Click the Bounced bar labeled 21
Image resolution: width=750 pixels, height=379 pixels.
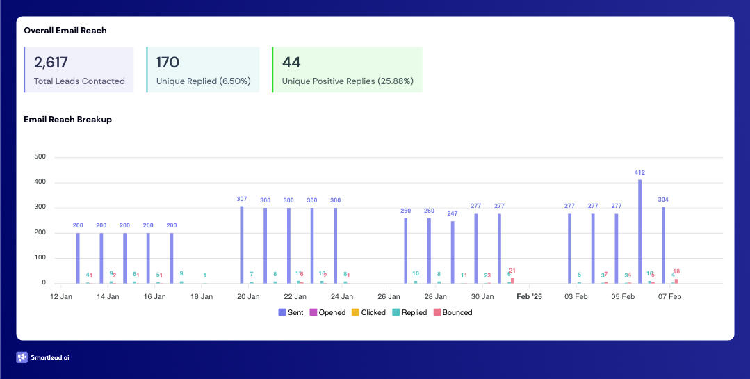(x=512, y=280)
